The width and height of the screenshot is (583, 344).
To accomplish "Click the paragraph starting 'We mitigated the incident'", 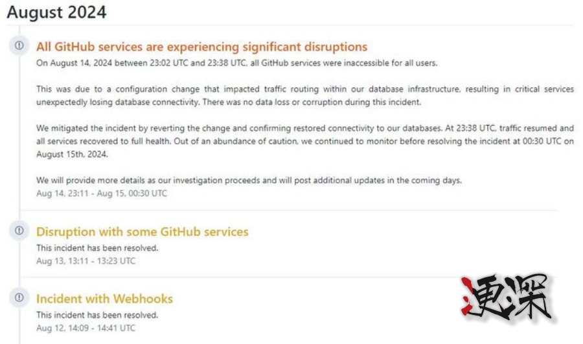I will (x=304, y=140).
